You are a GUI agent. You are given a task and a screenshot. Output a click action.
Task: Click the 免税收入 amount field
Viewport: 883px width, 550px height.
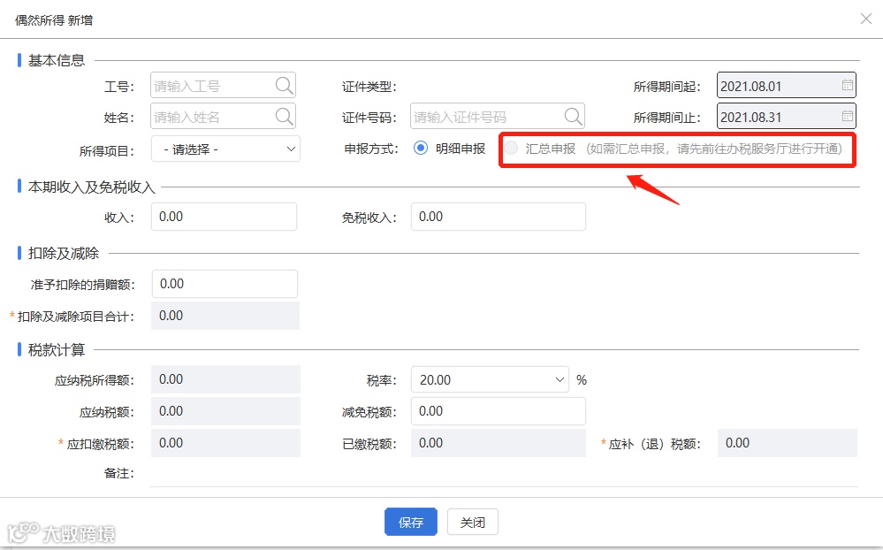(x=499, y=217)
